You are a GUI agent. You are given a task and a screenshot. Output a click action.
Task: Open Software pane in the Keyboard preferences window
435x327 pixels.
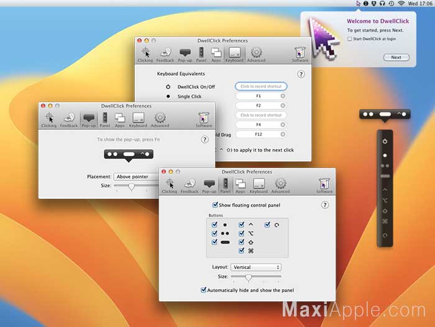coord(300,55)
